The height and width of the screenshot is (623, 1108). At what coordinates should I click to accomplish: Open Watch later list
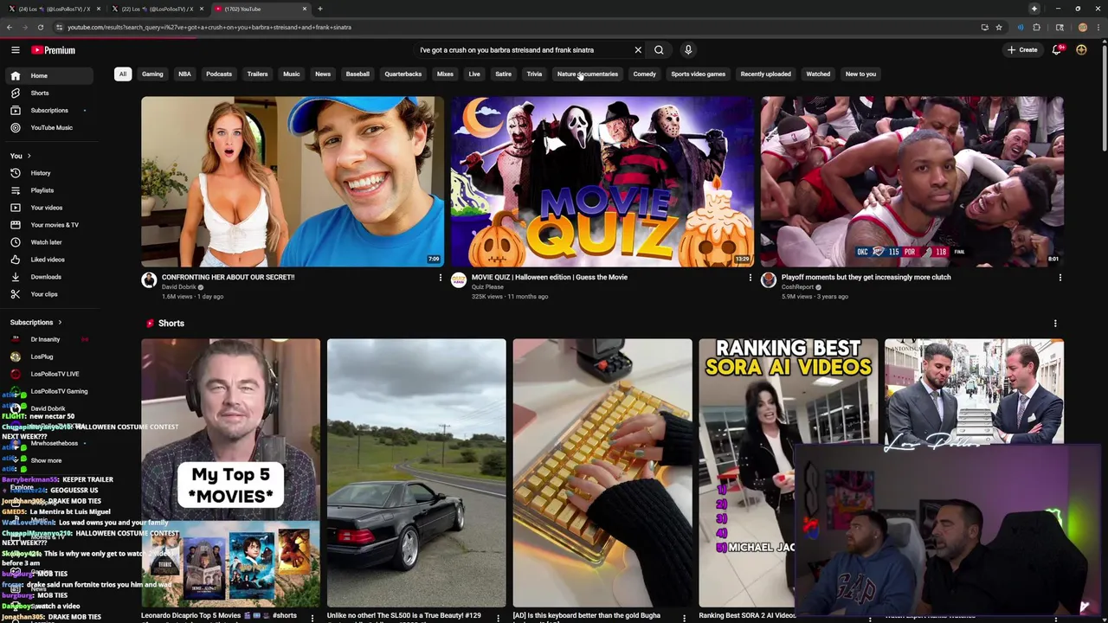[49, 242]
